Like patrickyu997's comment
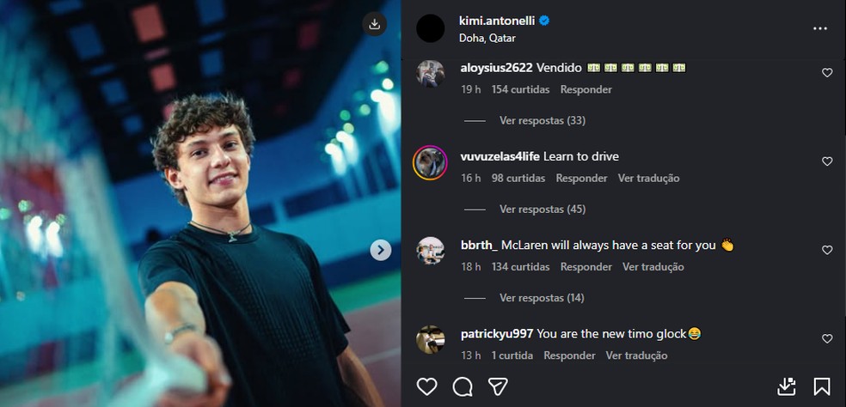The height and width of the screenshot is (407, 846). pos(827,339)
